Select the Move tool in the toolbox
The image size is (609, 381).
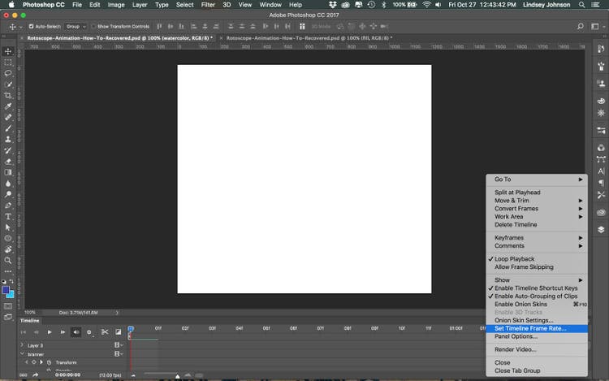(x=8, y=51)
